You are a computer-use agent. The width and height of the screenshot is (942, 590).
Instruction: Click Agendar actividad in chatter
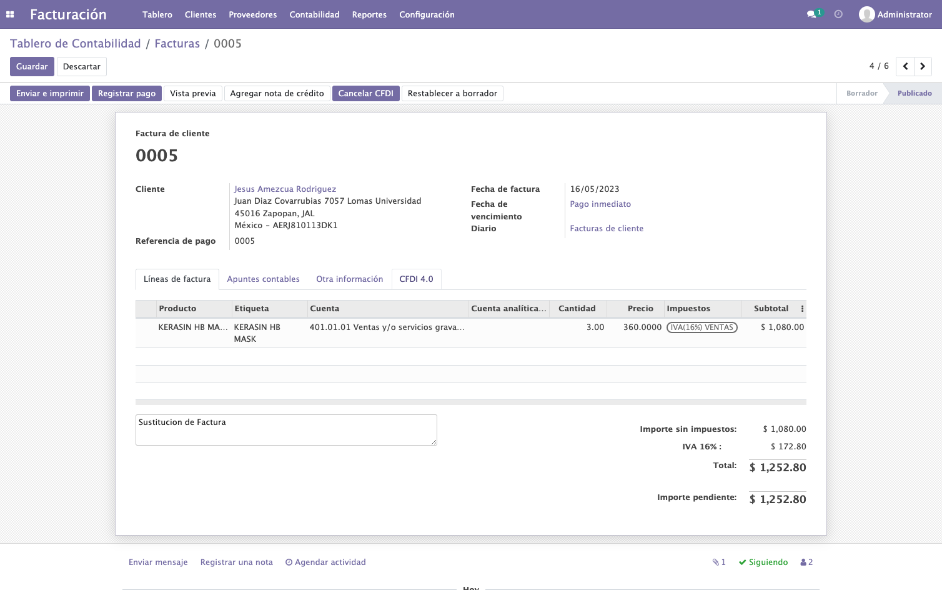[x=325, y=562]
